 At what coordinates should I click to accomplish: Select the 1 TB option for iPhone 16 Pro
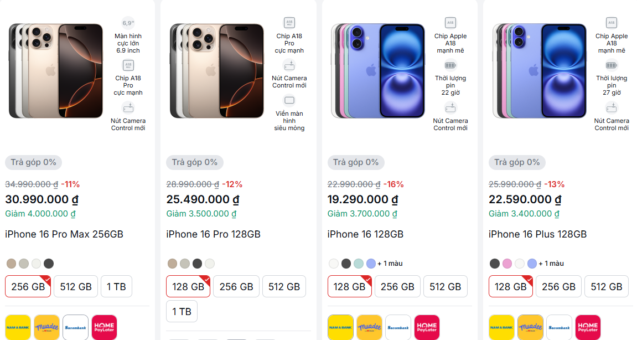pyautogui.click(x=182, y=311)
